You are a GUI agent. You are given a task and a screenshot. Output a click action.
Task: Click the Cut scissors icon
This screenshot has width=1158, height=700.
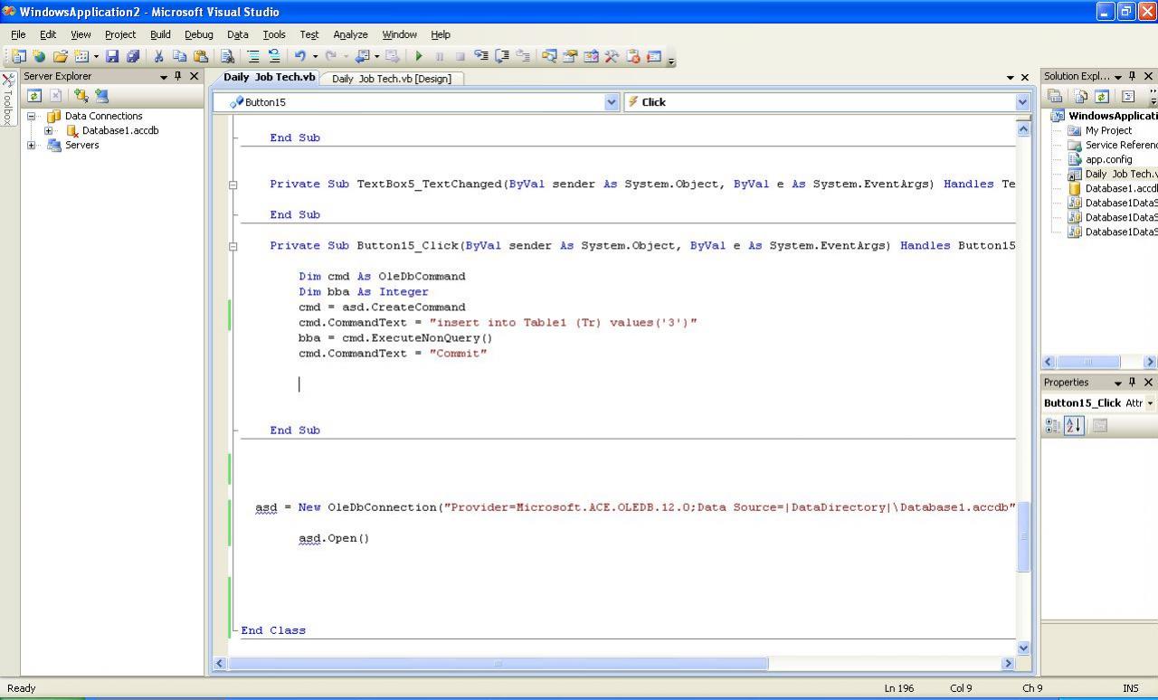pyautogui.click(x=158, y=56)
